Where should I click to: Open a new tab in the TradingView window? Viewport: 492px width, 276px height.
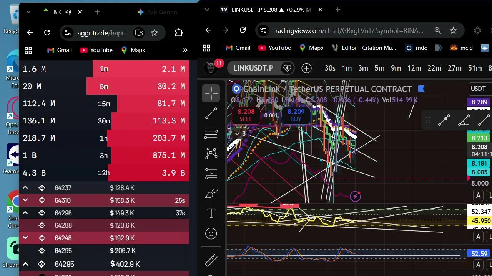pos(338,10)
